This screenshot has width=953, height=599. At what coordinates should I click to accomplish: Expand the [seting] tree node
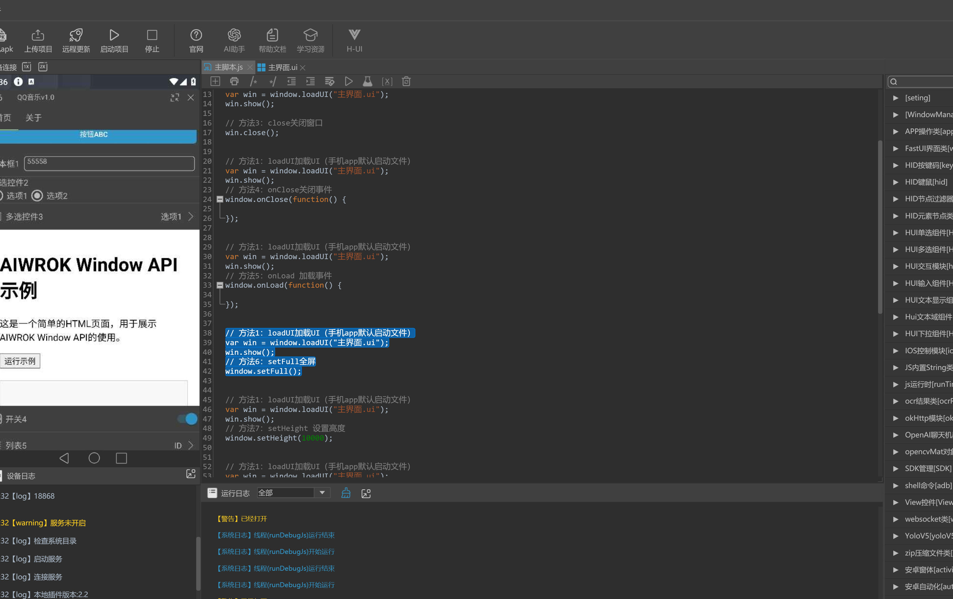895,98
